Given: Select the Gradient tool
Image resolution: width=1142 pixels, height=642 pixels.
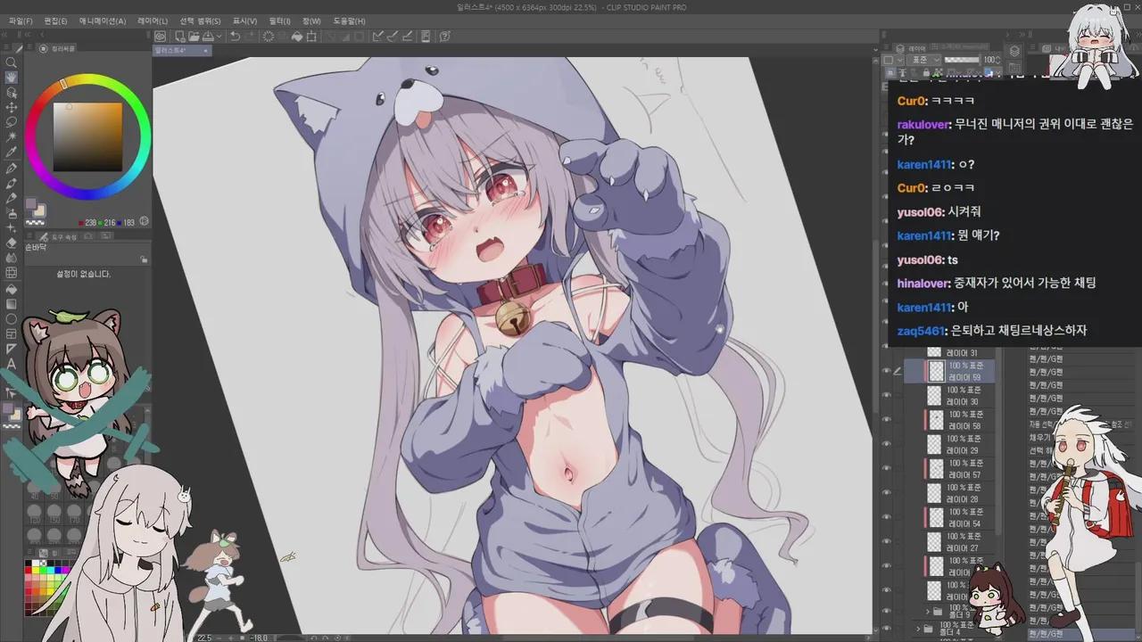Looking at the screenshot, I should pos(12,304).
